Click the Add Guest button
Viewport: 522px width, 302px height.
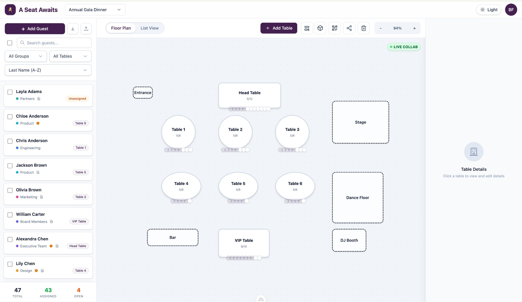(35, 29)
